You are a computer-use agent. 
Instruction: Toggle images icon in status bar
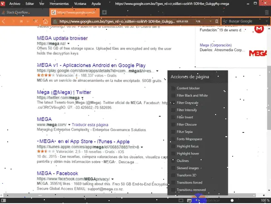click(x=189, y=201)
